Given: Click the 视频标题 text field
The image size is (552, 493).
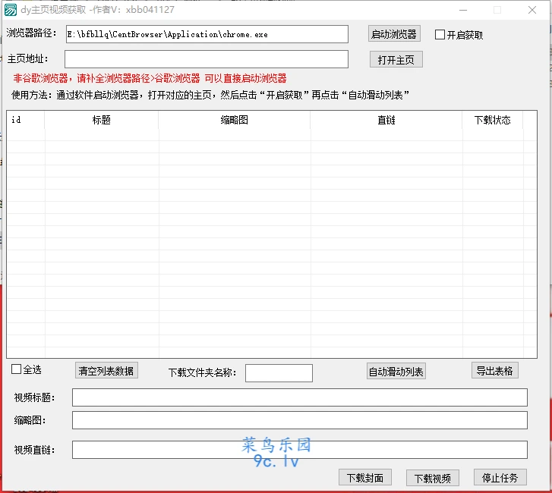Looking at the screenshot, I should tap(299, 397).
